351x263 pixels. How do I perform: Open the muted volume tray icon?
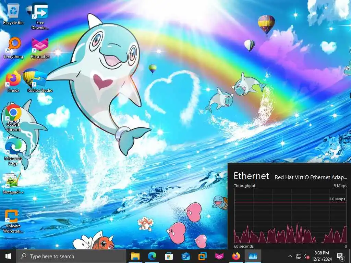tap(306, 256)
